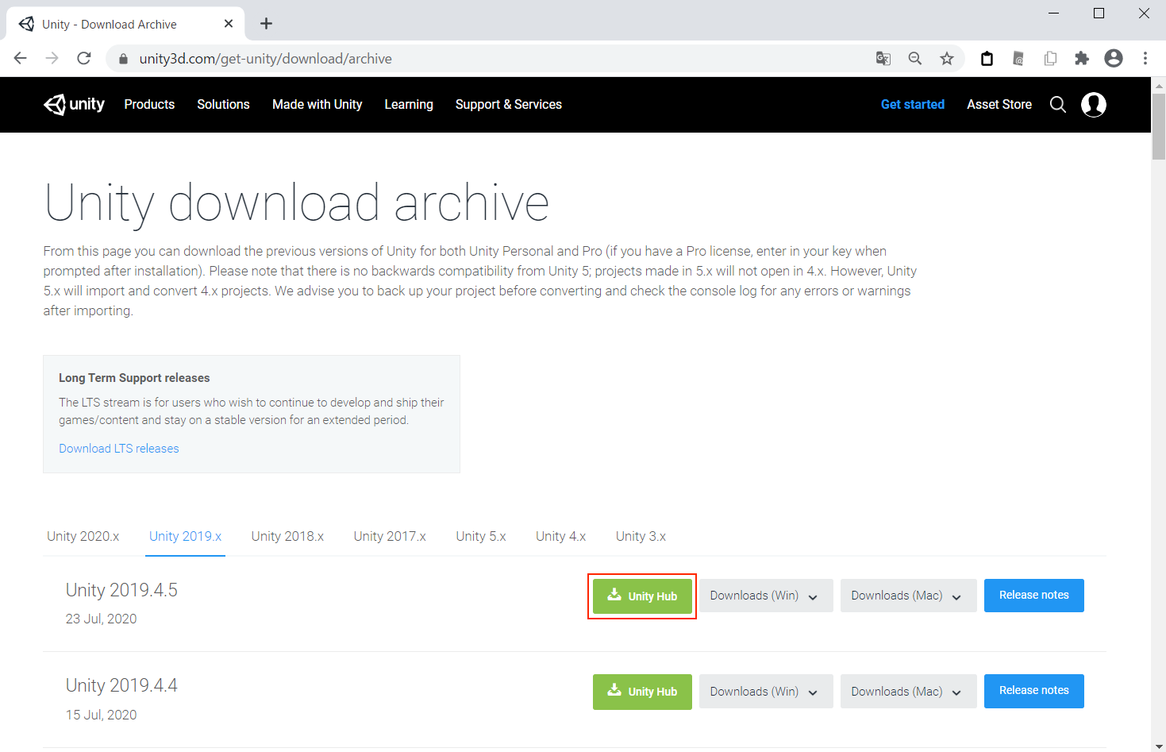Expand Downloads (Win) for Unity 2019.4.5
This screenshot has width=1166, height=752.
[764, 596]
